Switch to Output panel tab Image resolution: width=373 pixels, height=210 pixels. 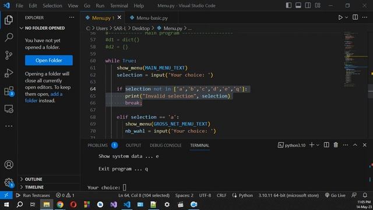tap(133, 145)
